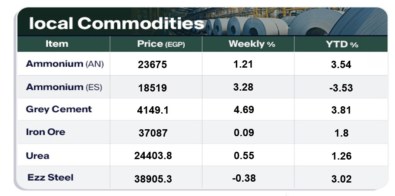Select the Ammonium (AN) row label

65,64
